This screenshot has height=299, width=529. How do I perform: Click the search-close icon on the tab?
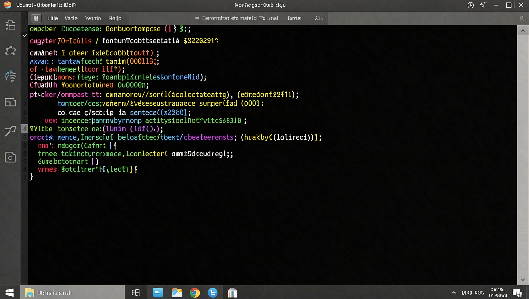coord(319,18)
